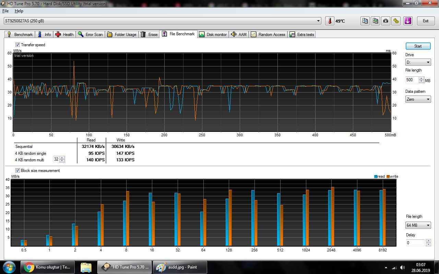439x274 pixels.
Task: Click the 4 KB random multi write 133 IOPS
Action: point(125,160)
